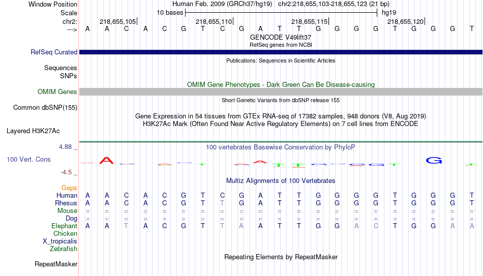This screenshot has height=276, width=483.
Task: Click the SNPs track label
Action: pyautogui.click(x=69, y=76)
